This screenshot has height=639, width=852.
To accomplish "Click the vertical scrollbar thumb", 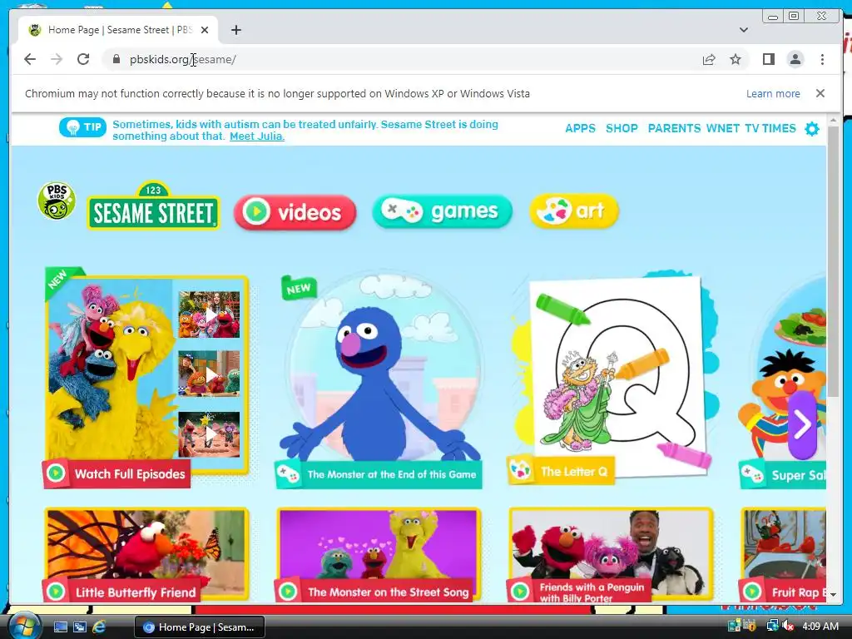I will (x=833, y=262).
